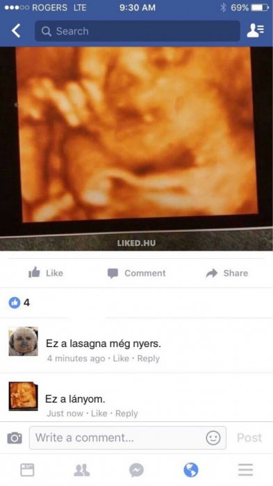Open the News Feed tab icon
Image resolution: width=273 pixels, height=486 pixels.
pyautogui.click(x=27, y=470)
